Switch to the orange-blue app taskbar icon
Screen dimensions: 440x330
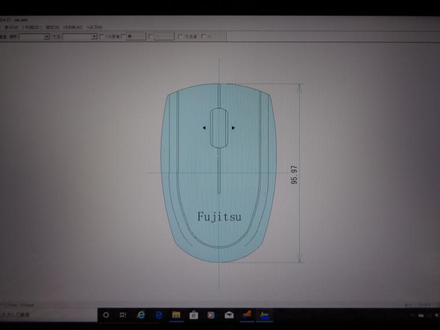[x=247, y=315]
